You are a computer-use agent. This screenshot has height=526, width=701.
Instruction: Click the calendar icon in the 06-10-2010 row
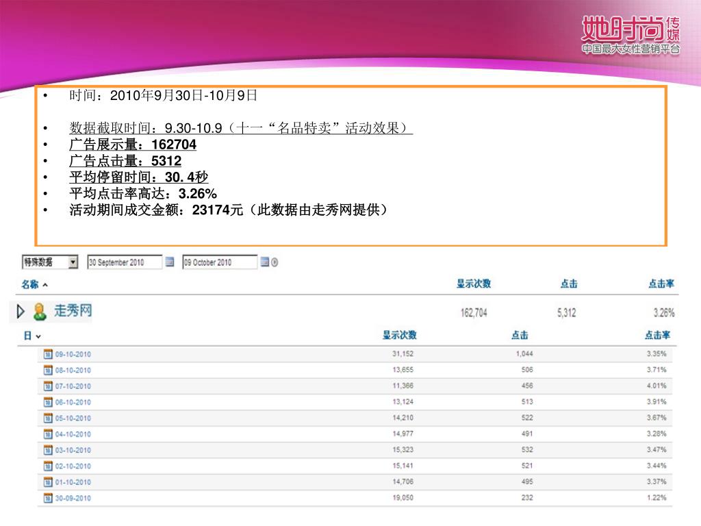48,402
